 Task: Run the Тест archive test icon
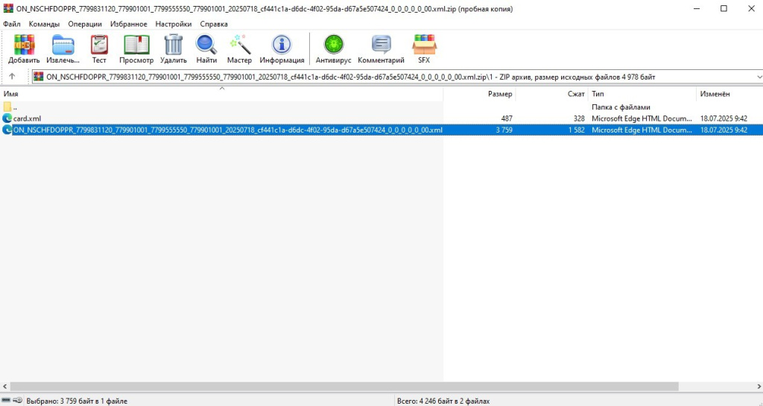click(x=99, y=49)
